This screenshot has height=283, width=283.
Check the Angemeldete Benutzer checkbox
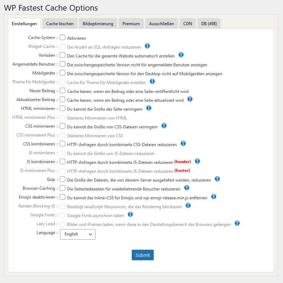(62, 64)
